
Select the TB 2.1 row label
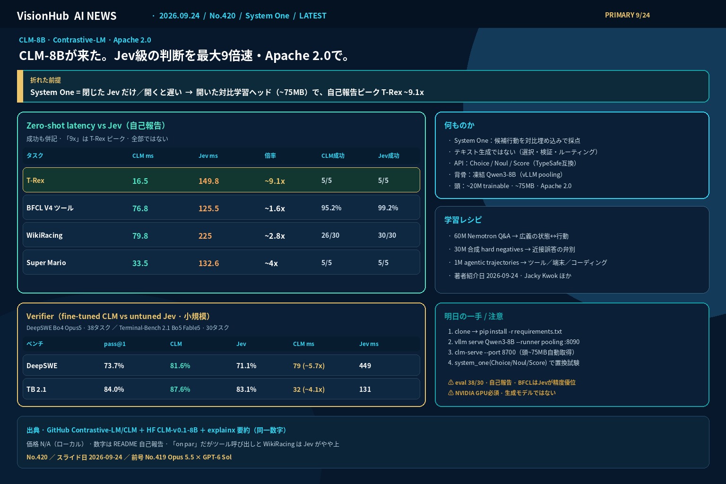[36, 389]
